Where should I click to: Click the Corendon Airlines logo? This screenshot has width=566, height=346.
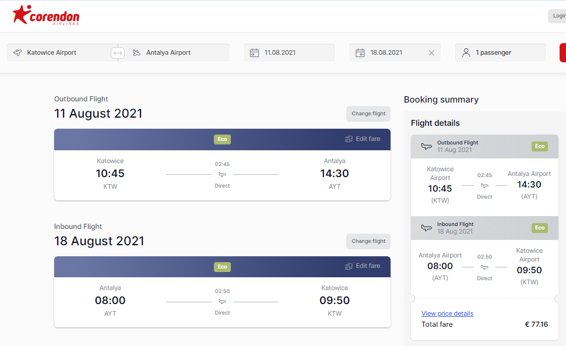coord(46,15)
